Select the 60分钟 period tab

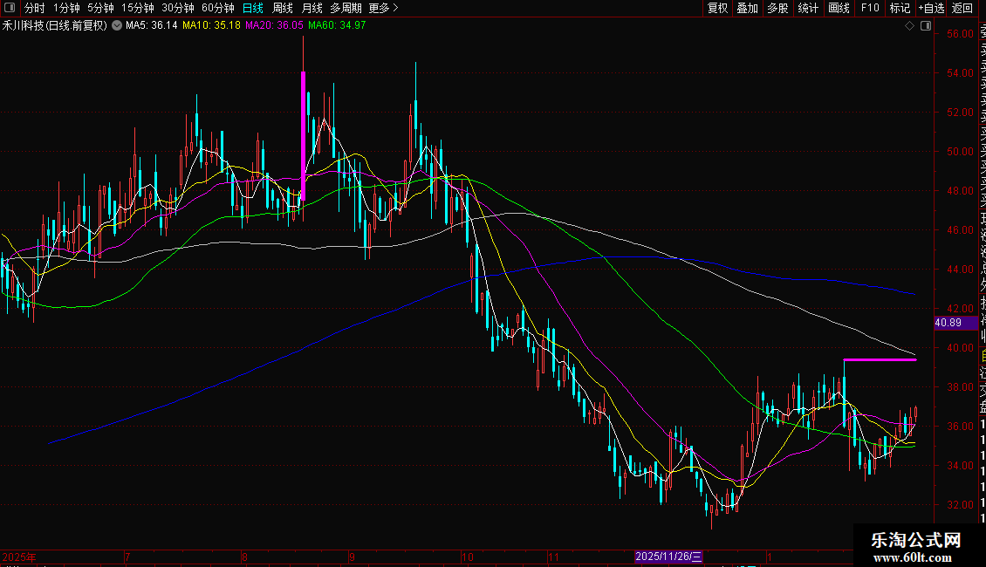217,8
